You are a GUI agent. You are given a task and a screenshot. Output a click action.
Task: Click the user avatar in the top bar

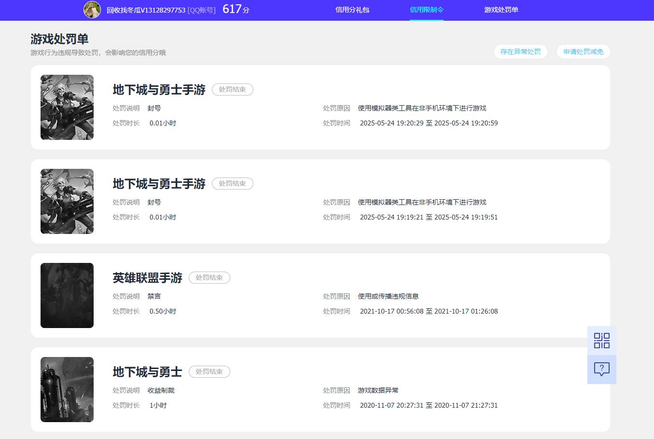[x=92, y=10]
